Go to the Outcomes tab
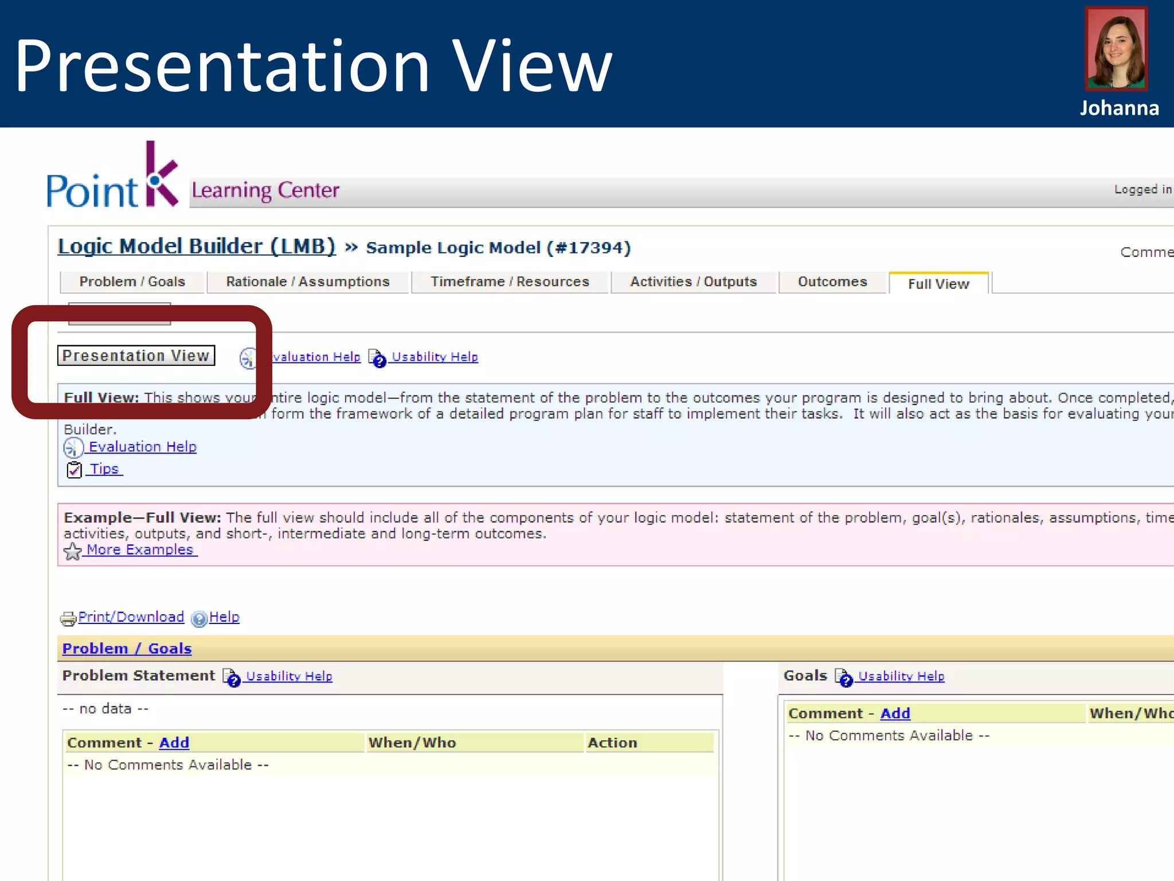 [832, 282]
